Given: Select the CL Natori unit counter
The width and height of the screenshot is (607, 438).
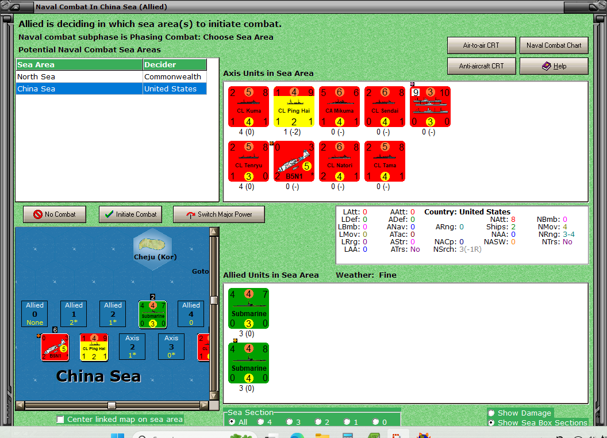Looking at the screenshot, I should coord(340,161).
